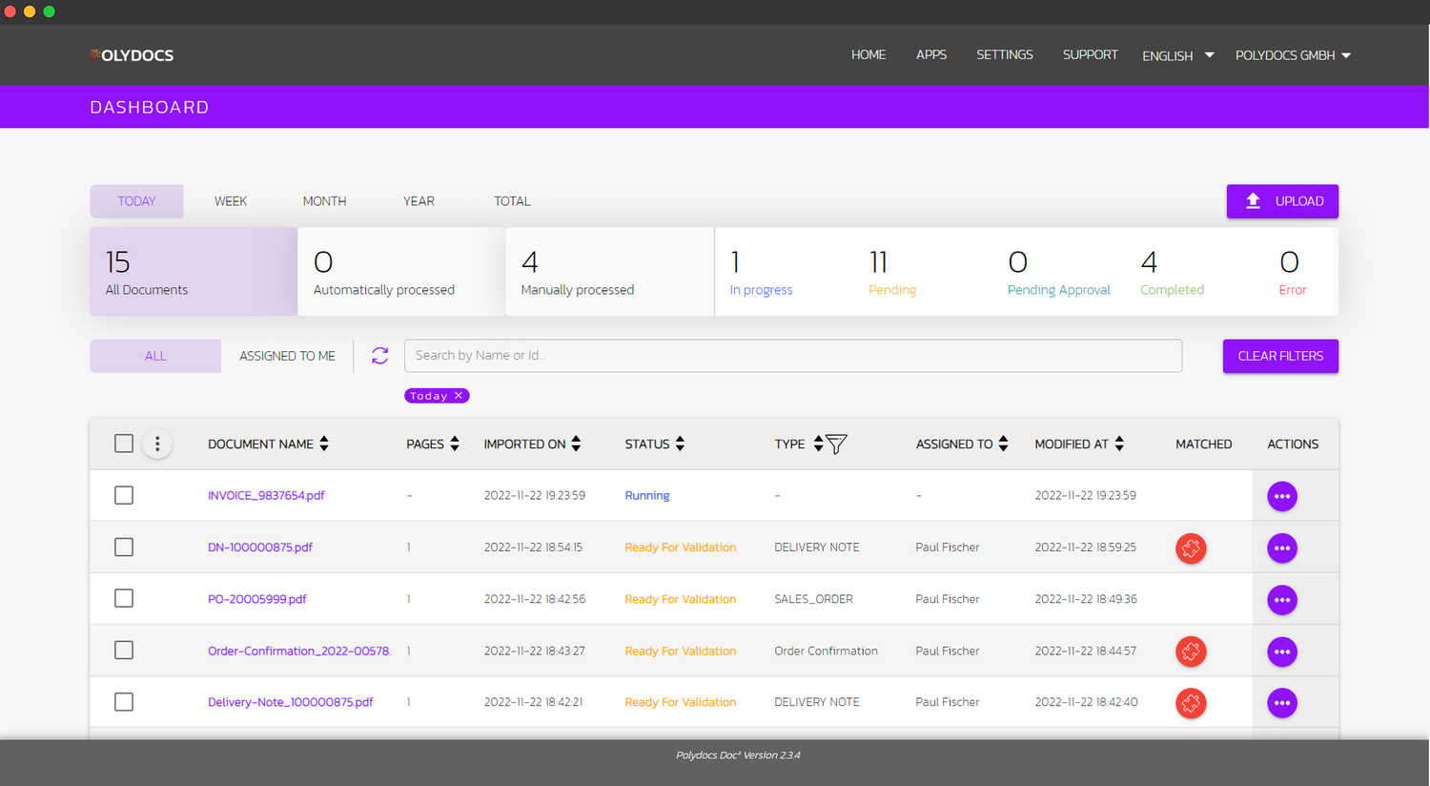Switch to the WEEK tab
Screen dimensions: 1430x786
click(231, 201)
